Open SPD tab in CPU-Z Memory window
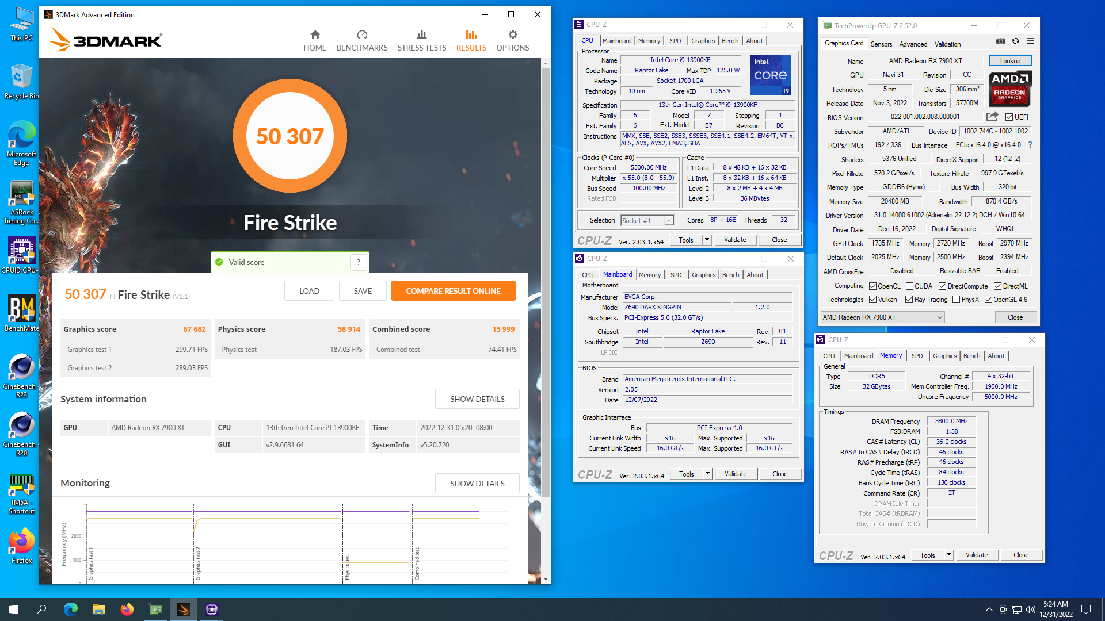The image size is (1105, 621). pyautogui.click(x=917, y=356)
